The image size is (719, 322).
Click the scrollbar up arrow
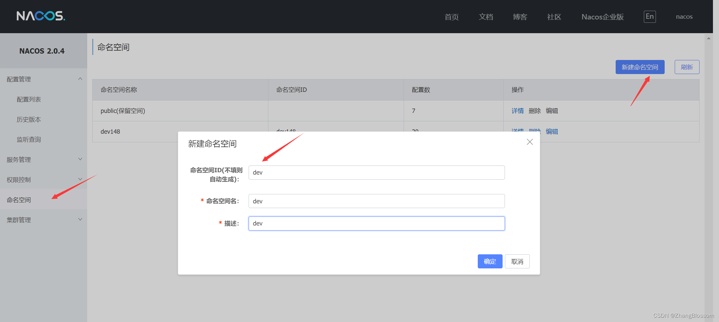[x=709, y=38]
